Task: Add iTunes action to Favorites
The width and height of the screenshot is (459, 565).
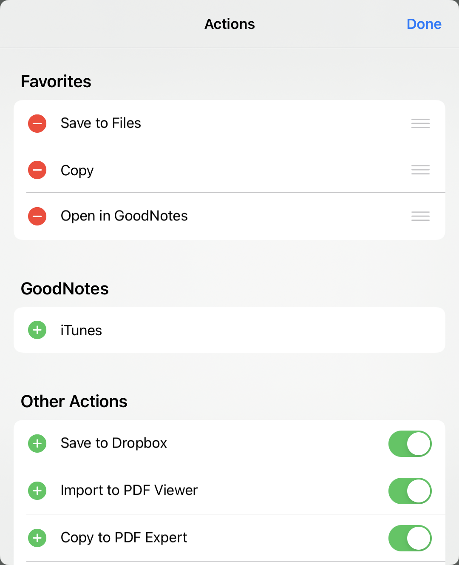Action: (x=37, y=330)
